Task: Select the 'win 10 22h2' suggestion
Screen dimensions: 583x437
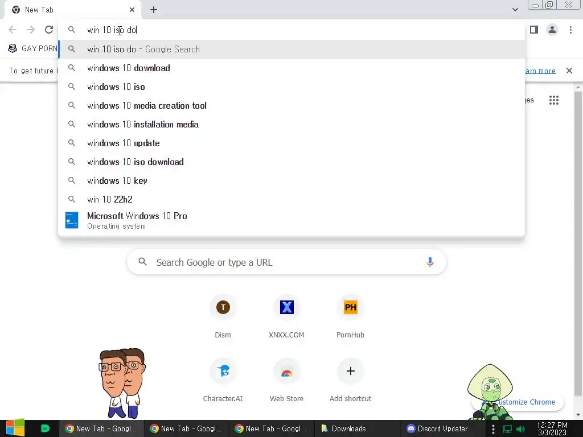Action: tap(291, 199)
